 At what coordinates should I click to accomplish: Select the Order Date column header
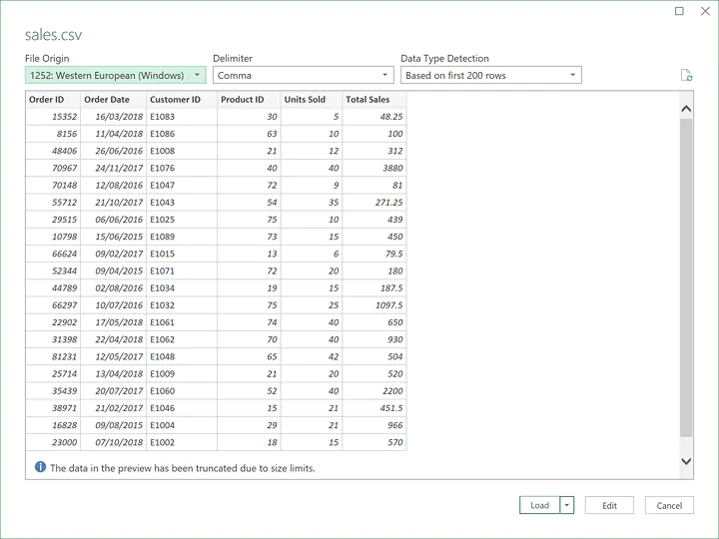[x=113, y=100]
